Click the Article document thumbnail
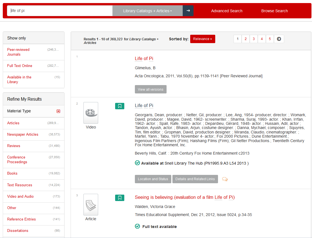This screenshot has width=312, height=238. pos(91,205)
